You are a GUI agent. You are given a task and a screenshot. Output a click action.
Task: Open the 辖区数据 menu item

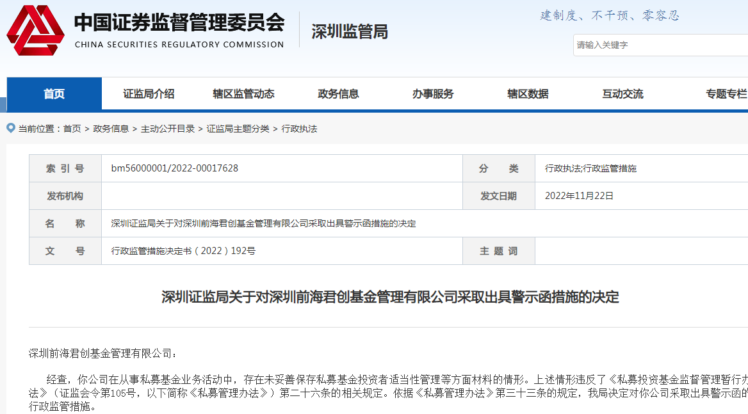(x=528, y=94)
